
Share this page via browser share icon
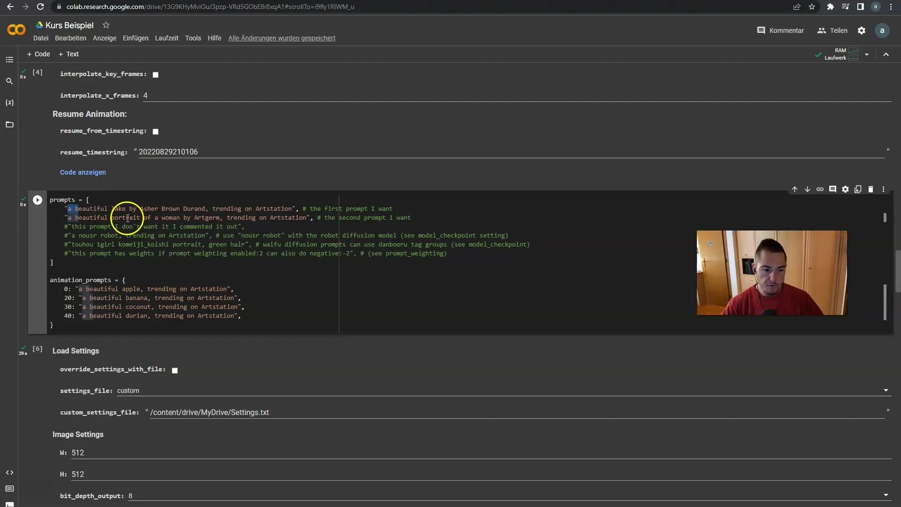click(797, 7)
